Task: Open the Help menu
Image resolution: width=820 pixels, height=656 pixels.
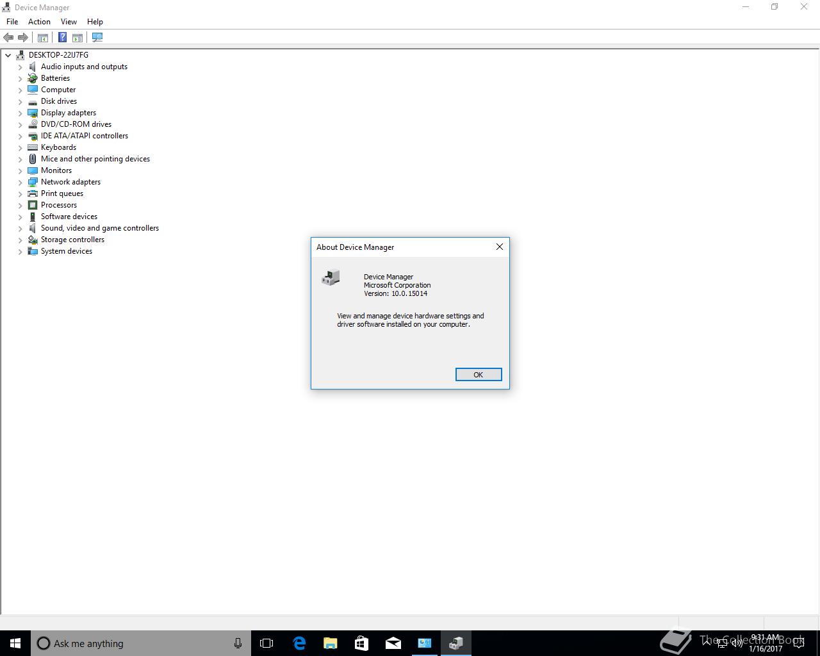Action: pos(95,22)
